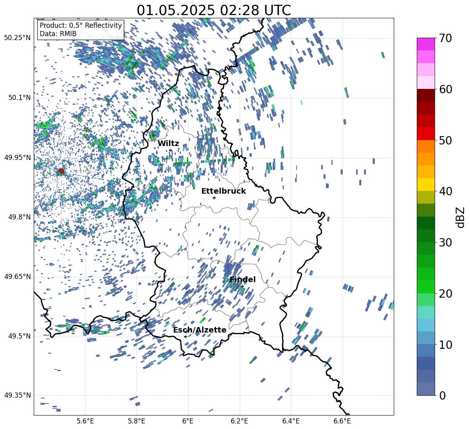Click the 0 tick on the colorbar
This screenshot has height=429, width=470.
coord(443,395)
